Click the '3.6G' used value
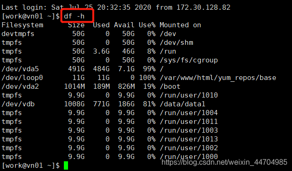Screen dimensions: 292x171 pos(101,51)
